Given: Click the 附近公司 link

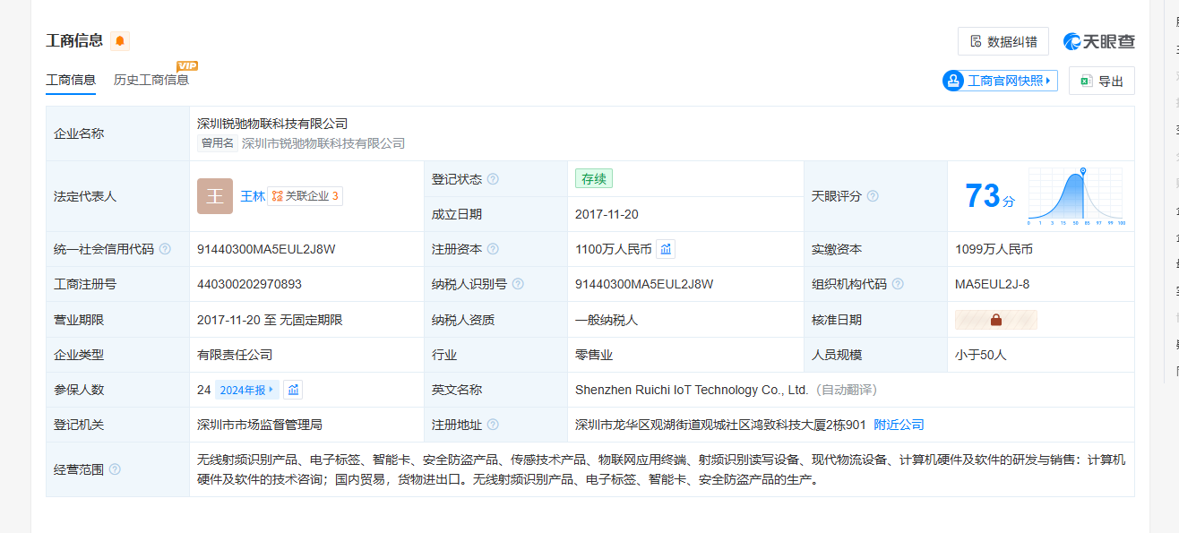Looking at the screenshot, I should point(899,425).
